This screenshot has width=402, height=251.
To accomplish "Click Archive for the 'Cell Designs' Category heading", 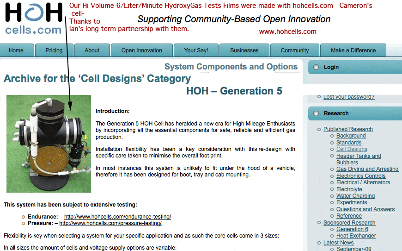I will pyautogui.click(x=97, y=79).
